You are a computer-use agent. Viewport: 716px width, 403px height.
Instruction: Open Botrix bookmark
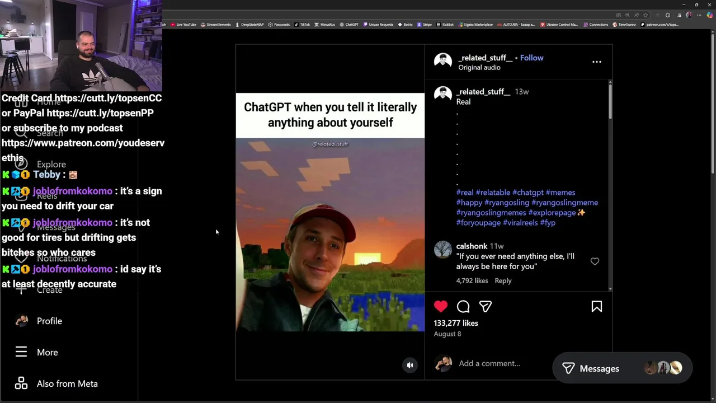click(x=406, y=25)
